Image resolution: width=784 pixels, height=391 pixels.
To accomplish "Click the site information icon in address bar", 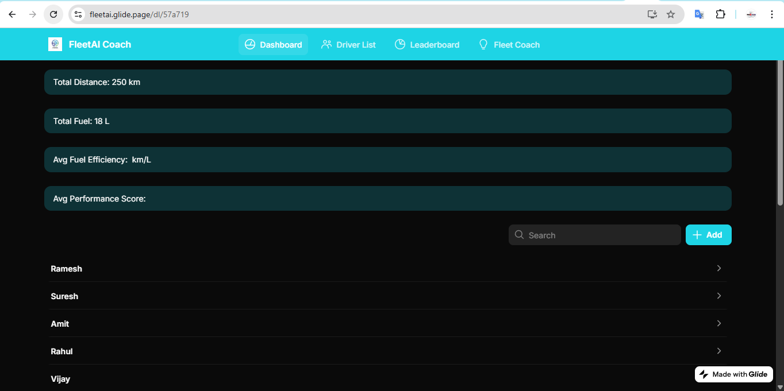I will coord(79,14).
